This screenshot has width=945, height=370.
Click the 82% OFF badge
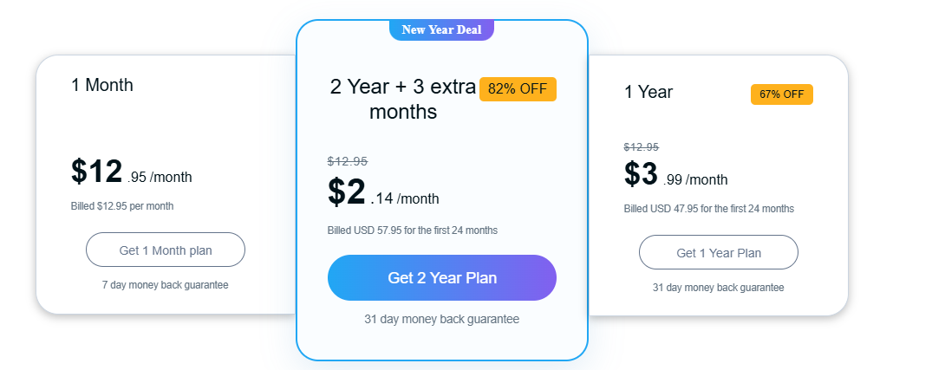click(x=518, y=89)
